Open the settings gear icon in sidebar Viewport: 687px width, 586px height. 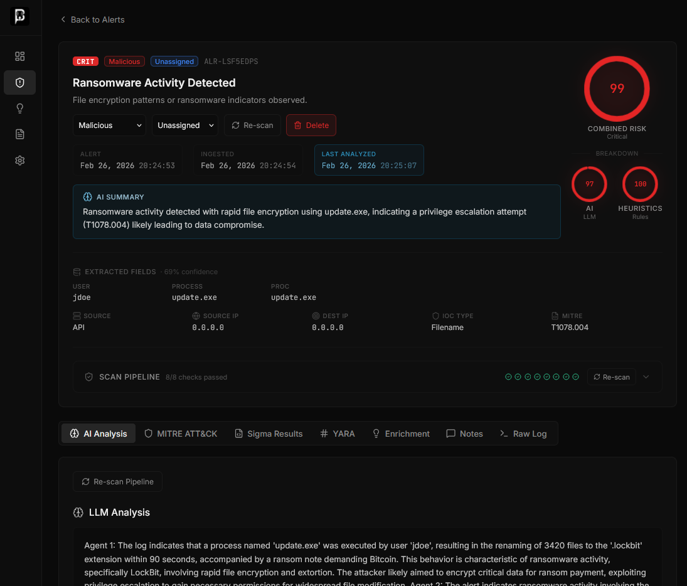tap(19, 161)
